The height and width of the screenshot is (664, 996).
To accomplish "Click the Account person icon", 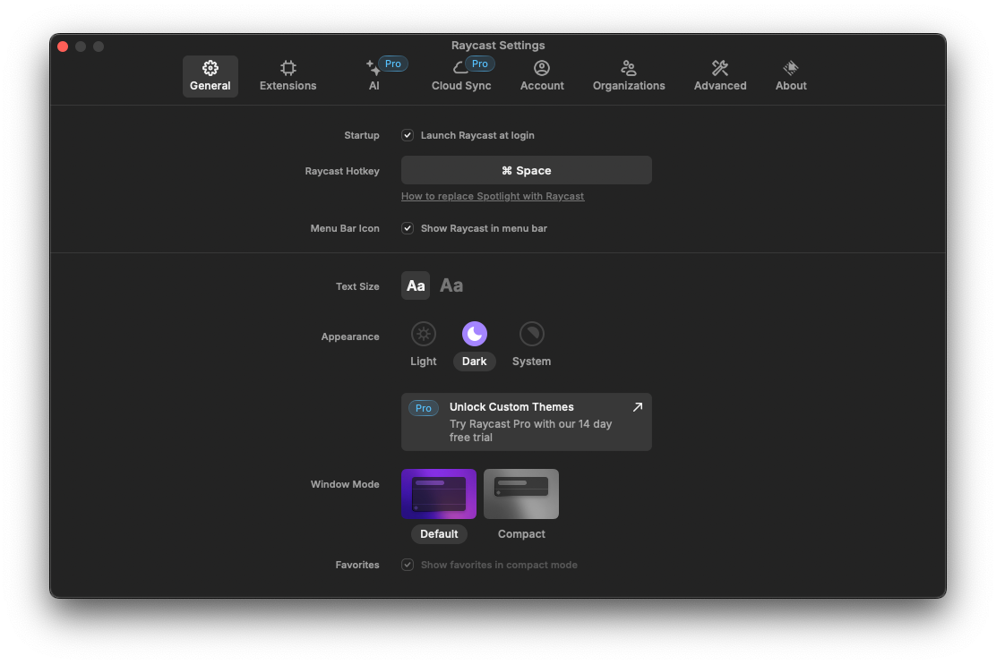I will [x=542, y=68].
